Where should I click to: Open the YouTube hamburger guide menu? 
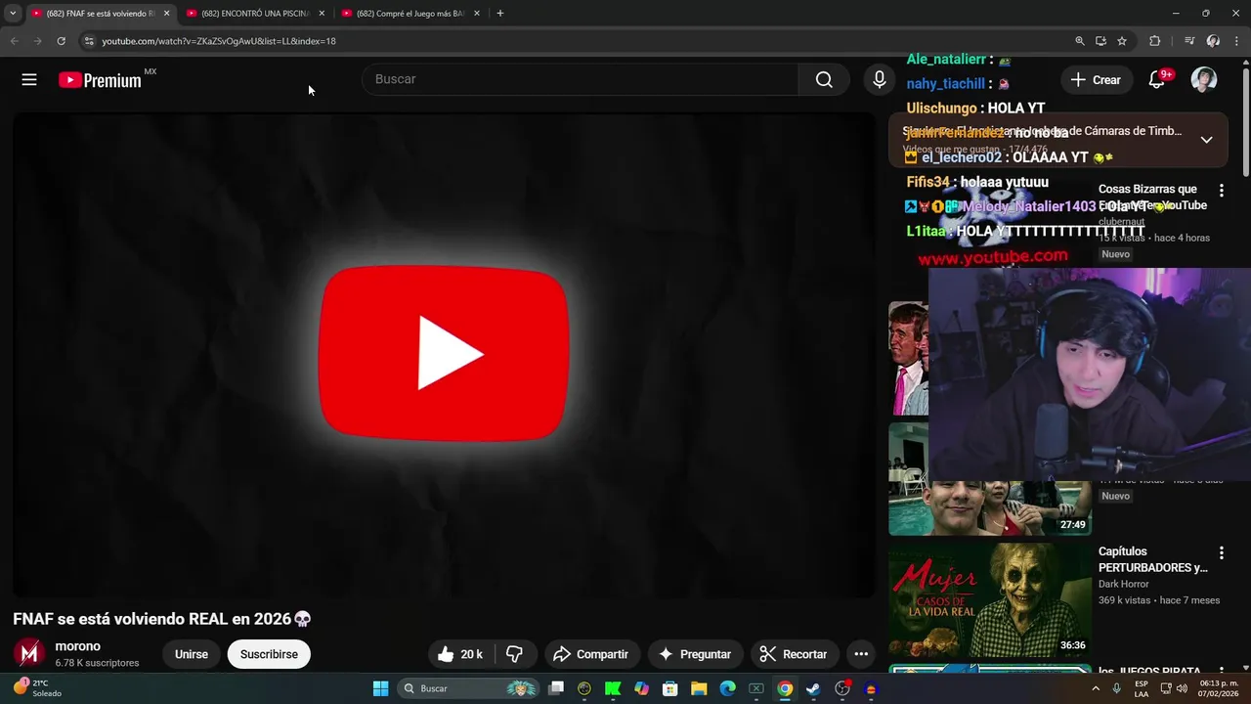[x=29, y=80]
